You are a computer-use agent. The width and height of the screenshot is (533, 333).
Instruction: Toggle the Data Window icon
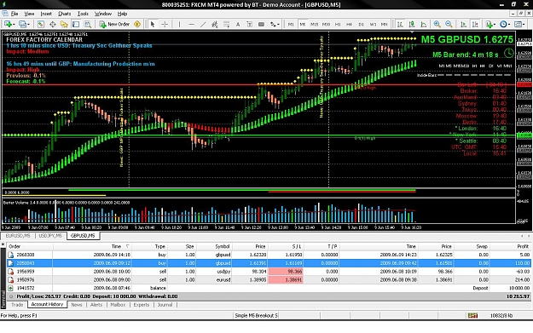pos(52,24)
